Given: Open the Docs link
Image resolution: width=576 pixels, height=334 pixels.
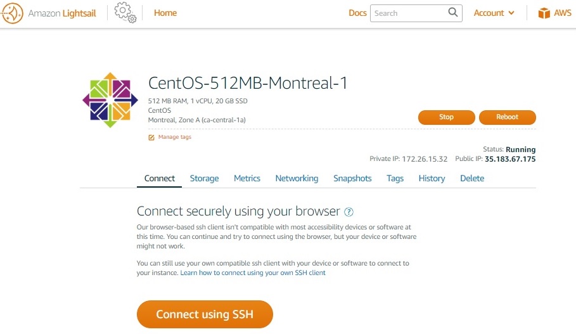Looking at the screenshot, I should pos(357,13).
